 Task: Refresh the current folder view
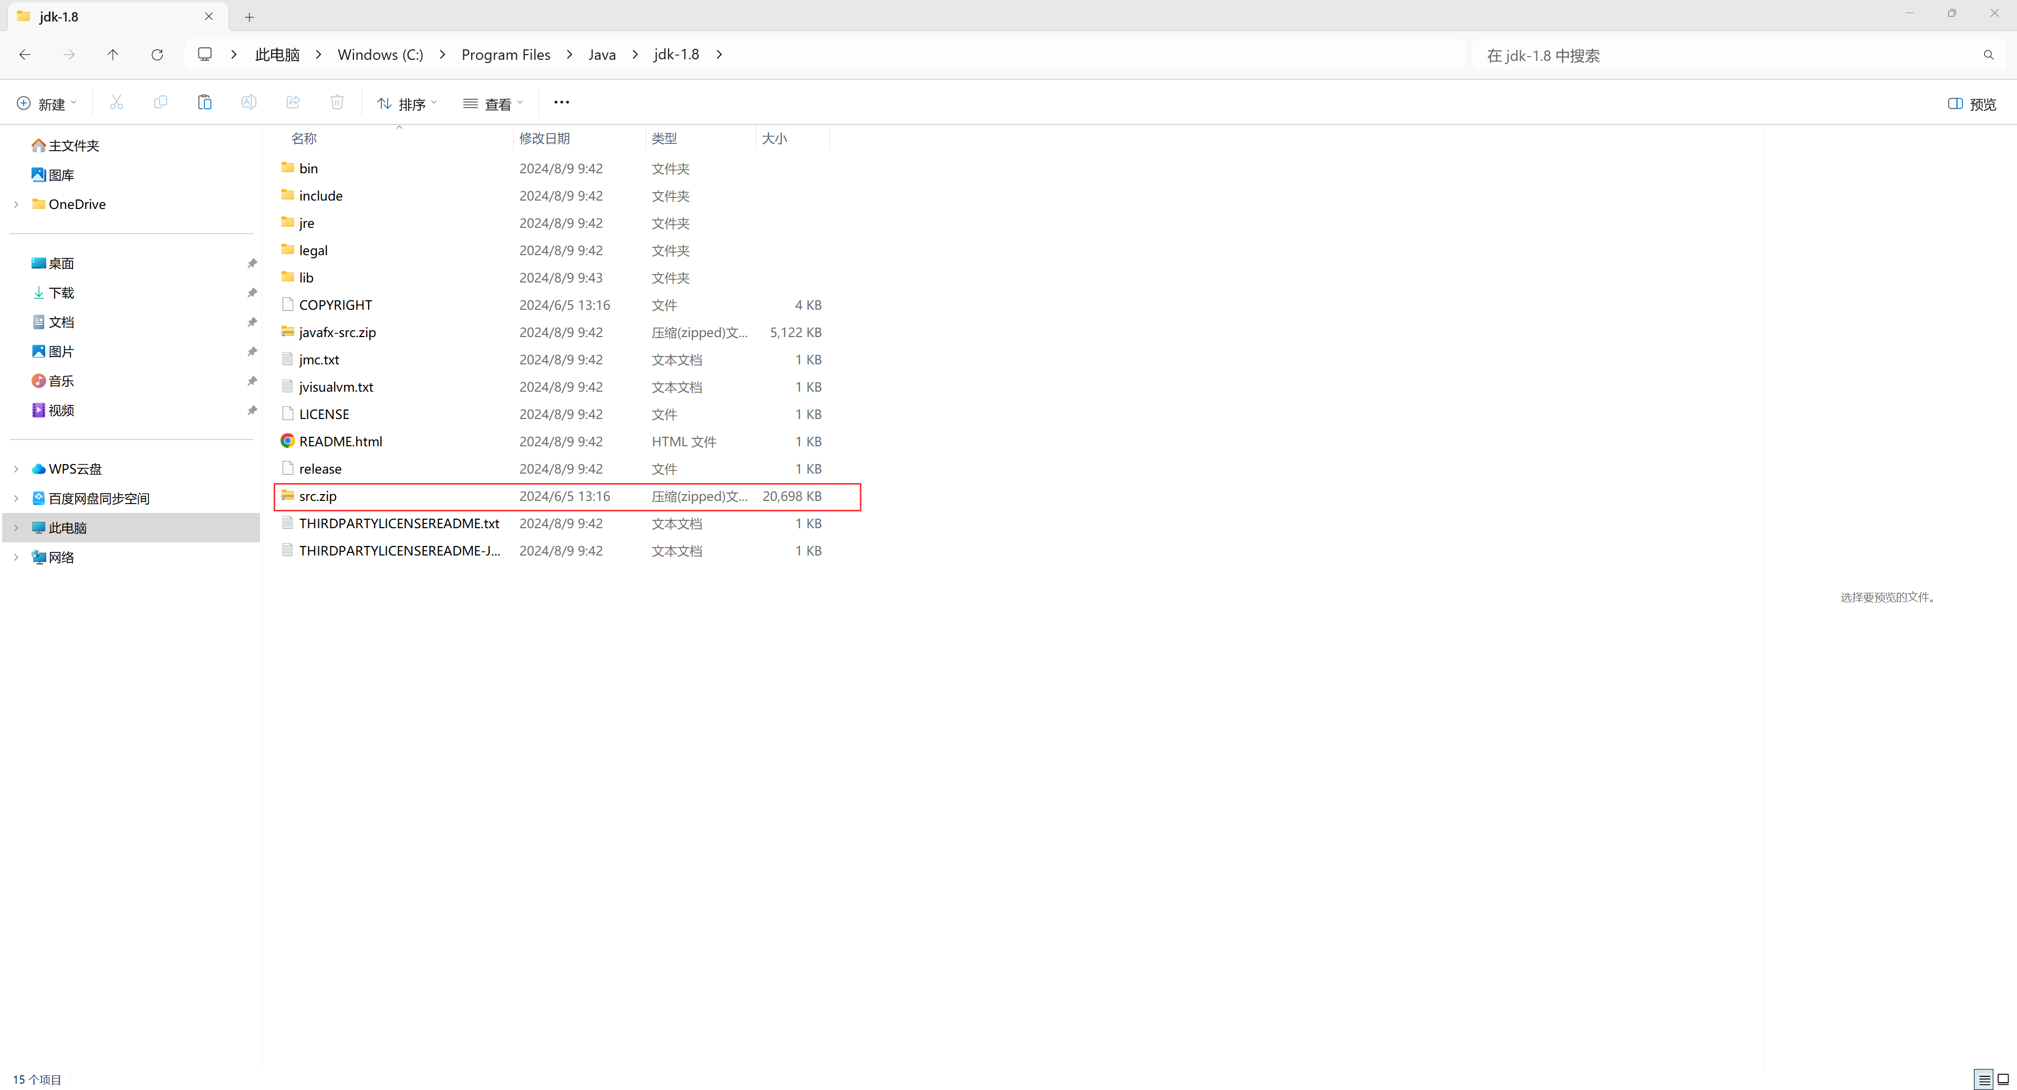[157, 55]
